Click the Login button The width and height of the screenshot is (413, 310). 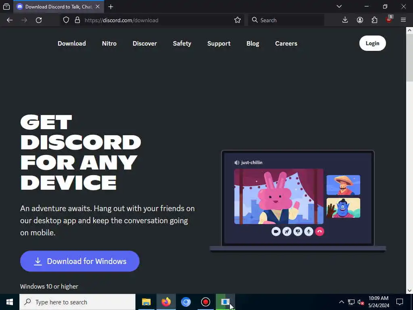tap(372, 43)
